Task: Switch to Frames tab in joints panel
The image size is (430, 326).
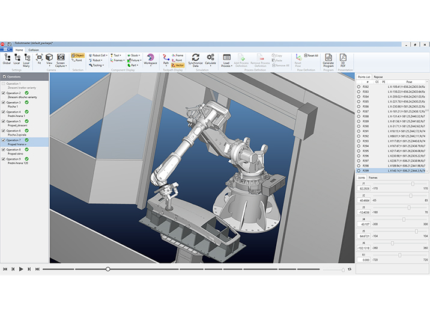Action: pos(373,177)
